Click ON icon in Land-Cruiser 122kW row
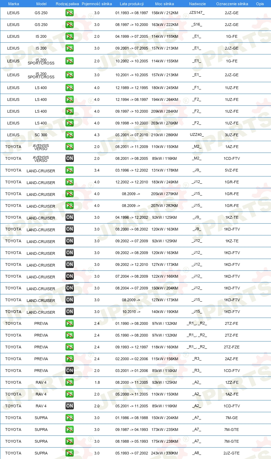The height and width of the screenshot is (459, 271). coord(70,276)
